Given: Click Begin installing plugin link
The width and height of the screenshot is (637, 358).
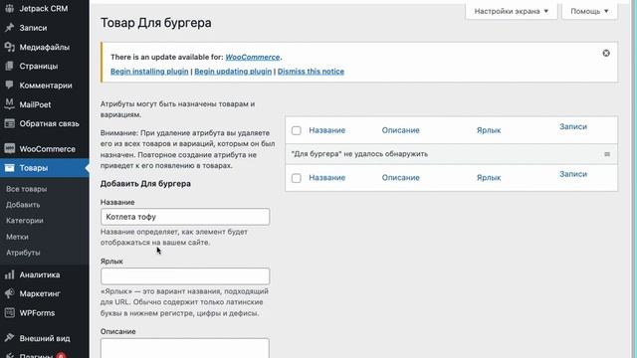Looking at the screenshot, I should [149, 71].
